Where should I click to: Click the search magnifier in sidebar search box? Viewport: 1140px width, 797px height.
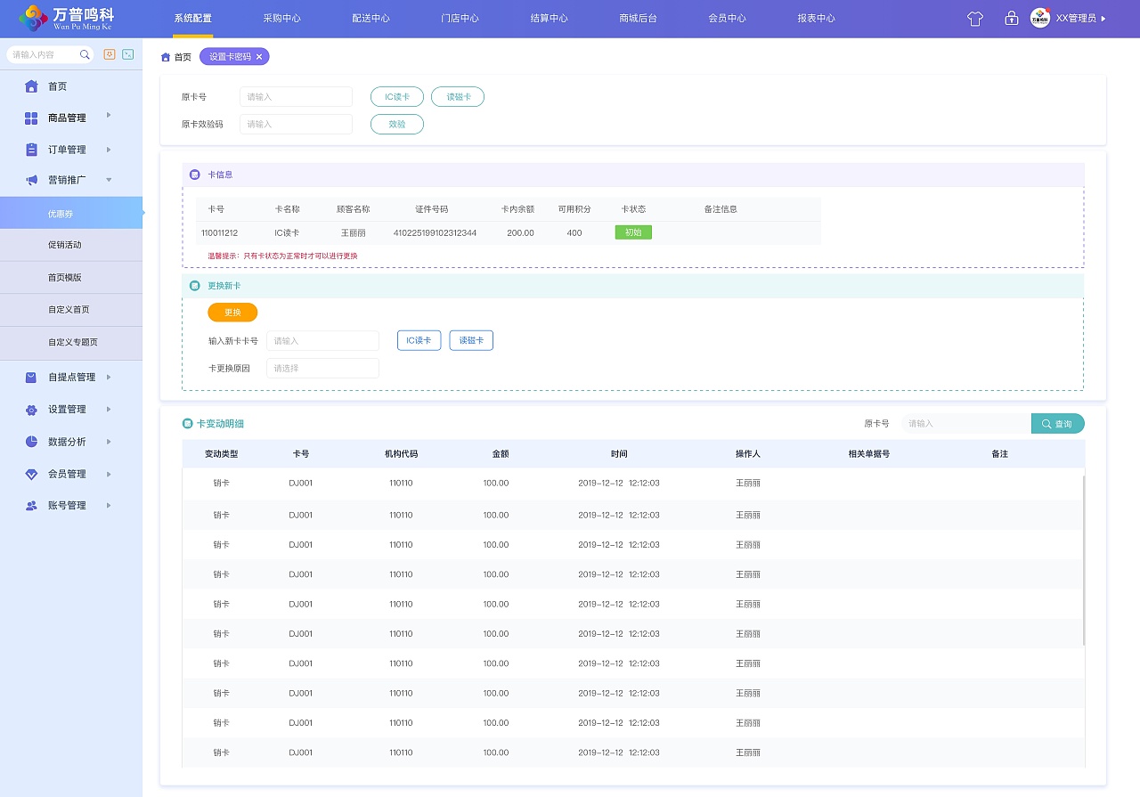[85, 55]
